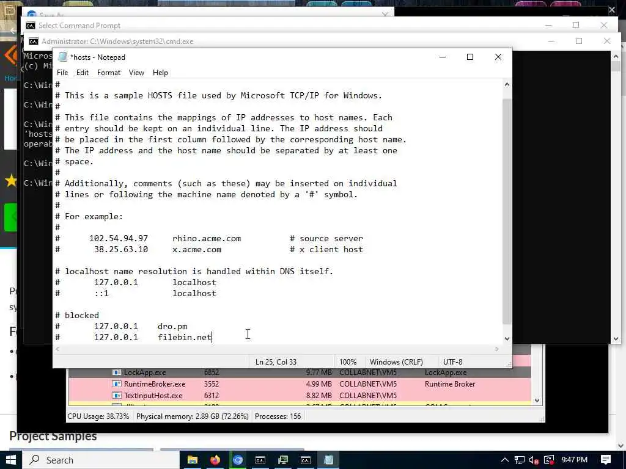Click the cmd icon in Administrator cmd.exe title bar

(x=34, y=42)
